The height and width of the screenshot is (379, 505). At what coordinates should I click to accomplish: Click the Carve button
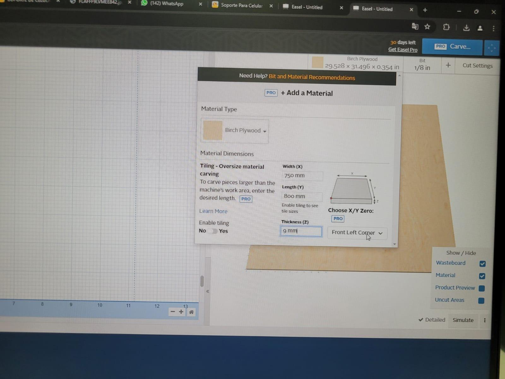452,47
